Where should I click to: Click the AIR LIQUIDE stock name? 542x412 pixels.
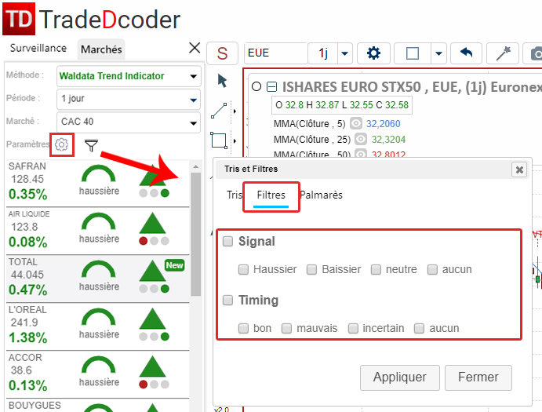pos(29,214)
